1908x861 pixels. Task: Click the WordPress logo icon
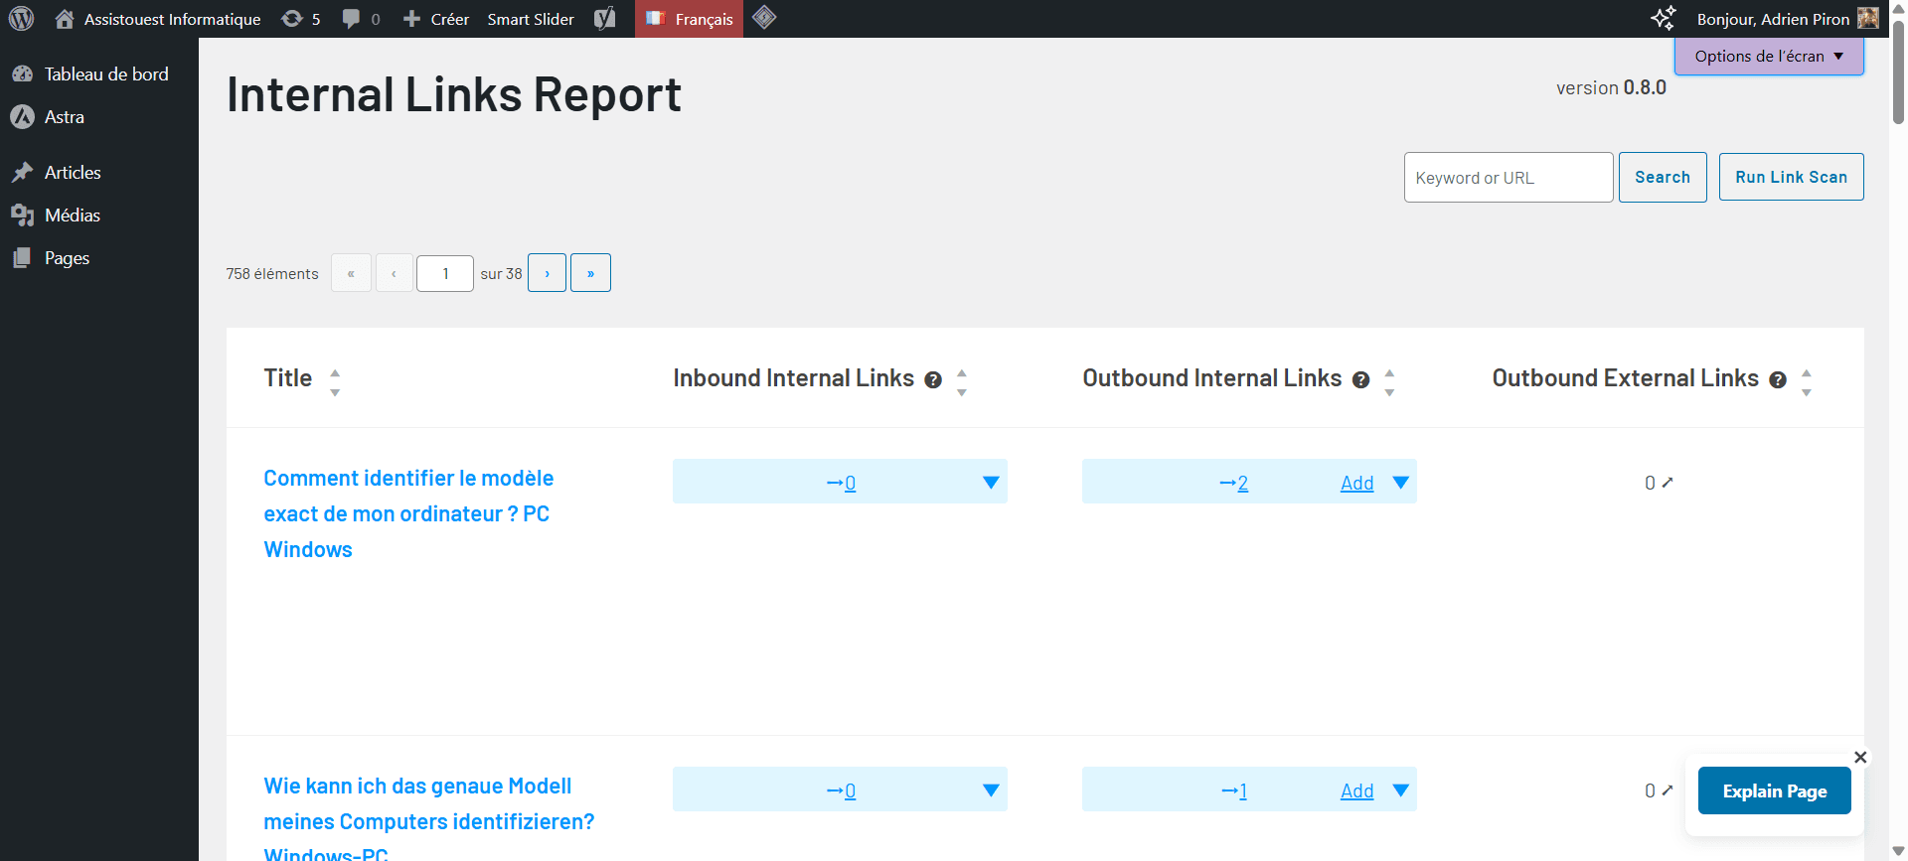21,19
